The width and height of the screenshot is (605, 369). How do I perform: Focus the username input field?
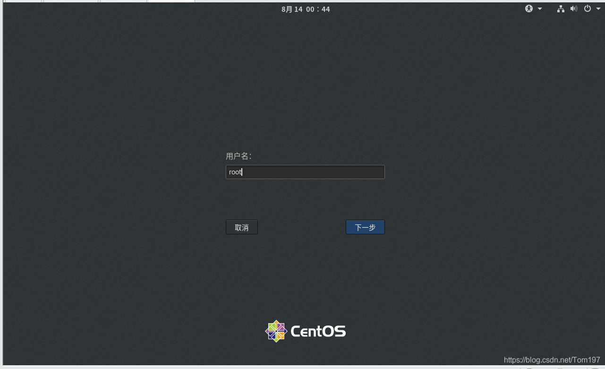(x=305, y=172)
